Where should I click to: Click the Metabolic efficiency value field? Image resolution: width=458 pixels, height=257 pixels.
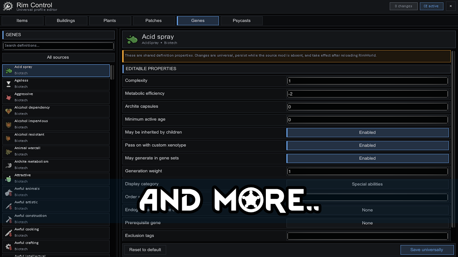(x=367, y=94)
